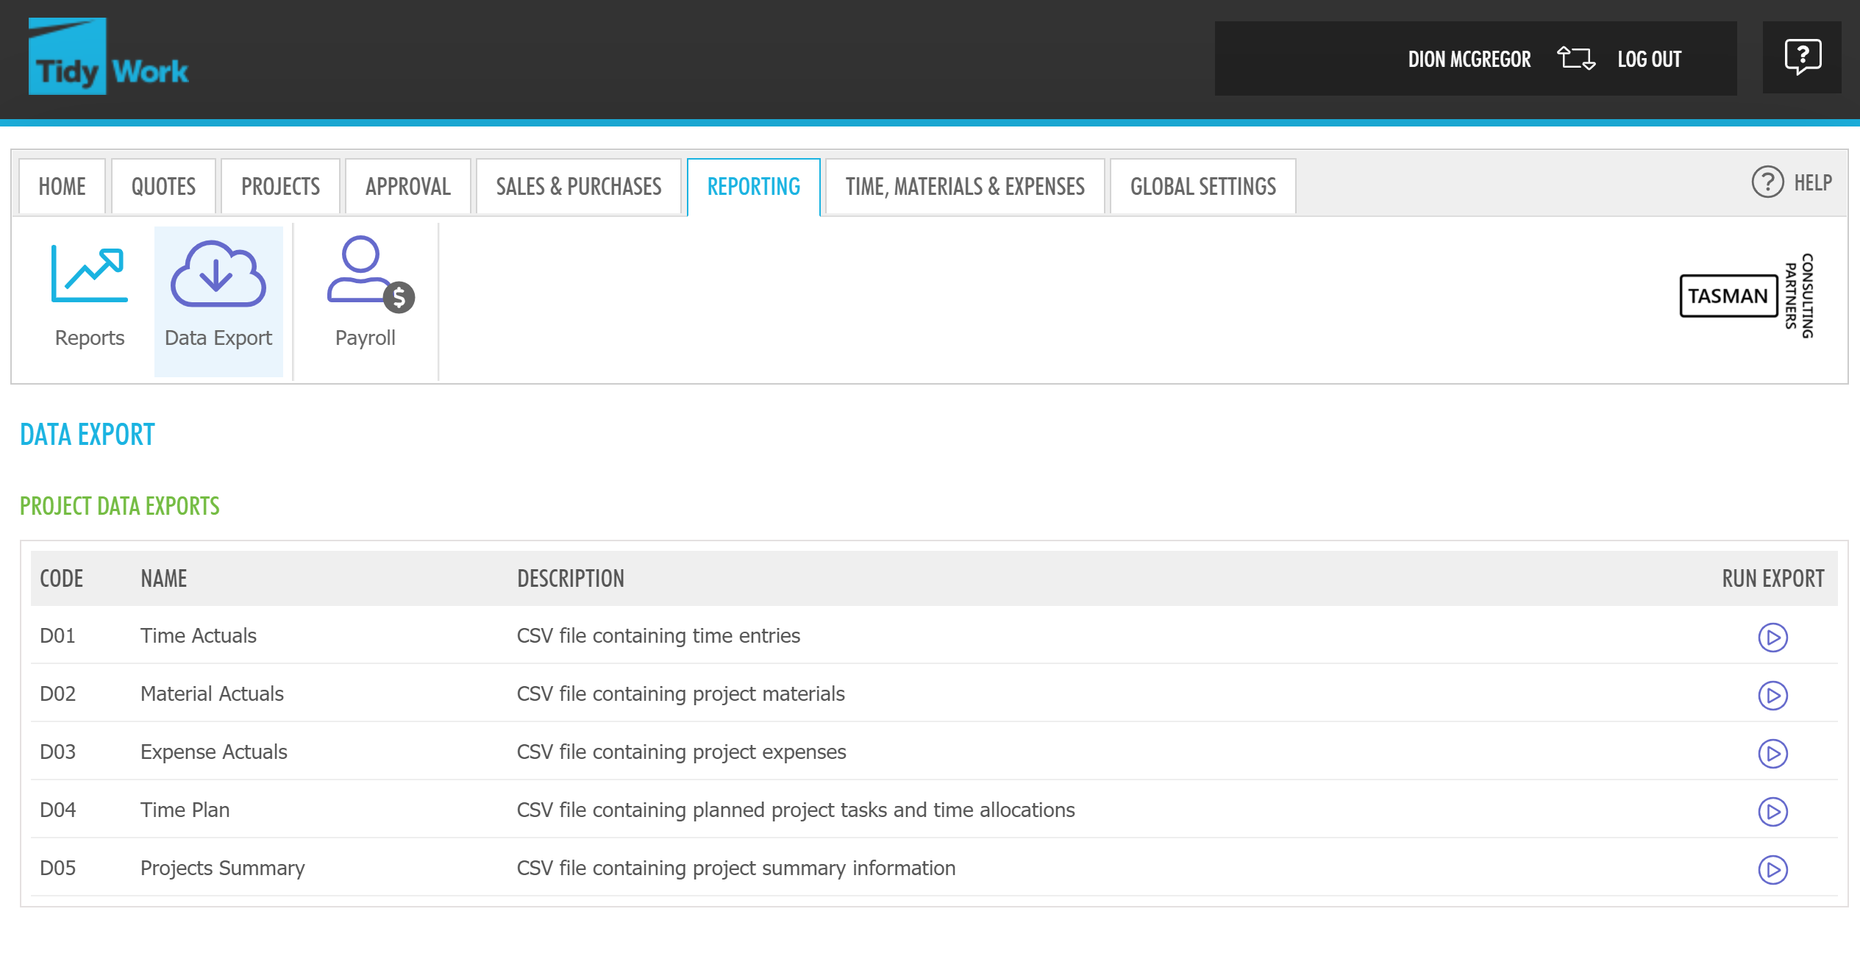Click the Help text link
The width and height of the screenshot is (1860, 956).
1812,182
